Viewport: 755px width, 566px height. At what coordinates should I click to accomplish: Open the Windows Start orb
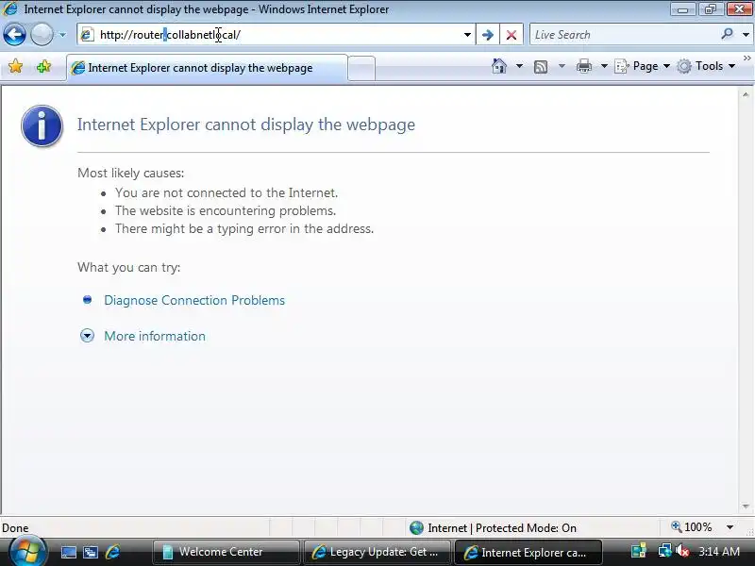pyautogui.click(x=27, y=552)
